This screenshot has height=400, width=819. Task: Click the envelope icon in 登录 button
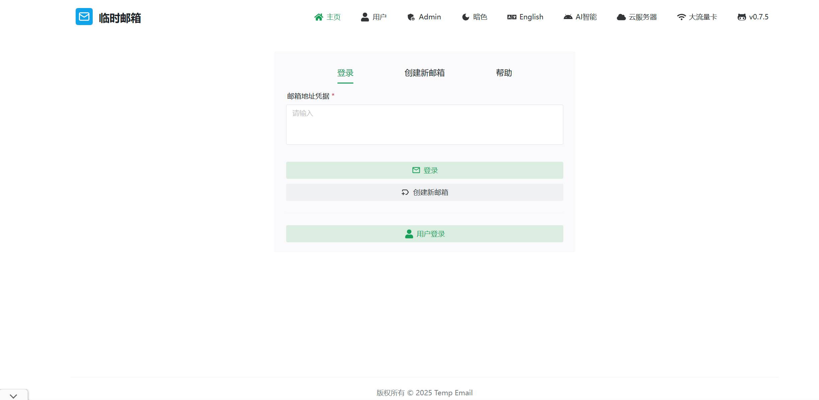click(x=416, y=170)
